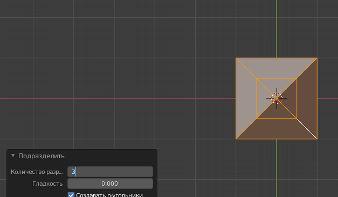Viewport: 338px width, 197px height.
Task: Click the Подразделить panel title
Action: tap(42, 156)
